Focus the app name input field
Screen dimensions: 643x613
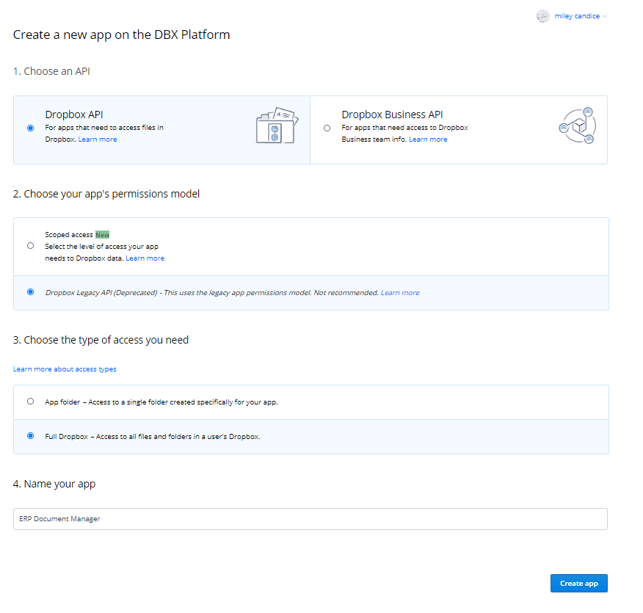point(310,519)
